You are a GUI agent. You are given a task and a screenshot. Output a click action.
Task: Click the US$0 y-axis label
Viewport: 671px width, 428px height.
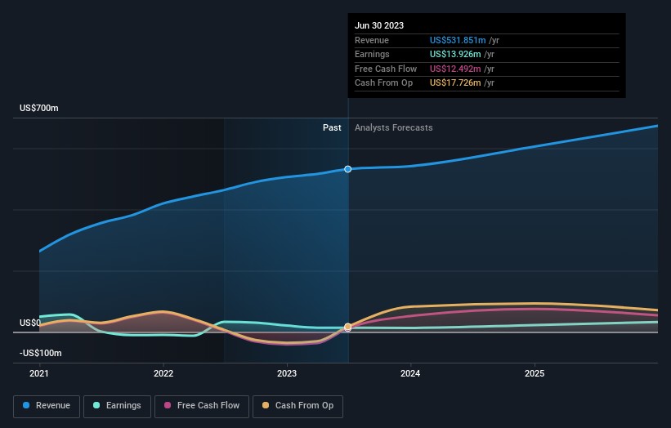pos(30,323)
